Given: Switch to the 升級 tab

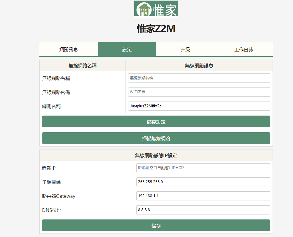Looking at the screenshot, I should pos(185,49).
